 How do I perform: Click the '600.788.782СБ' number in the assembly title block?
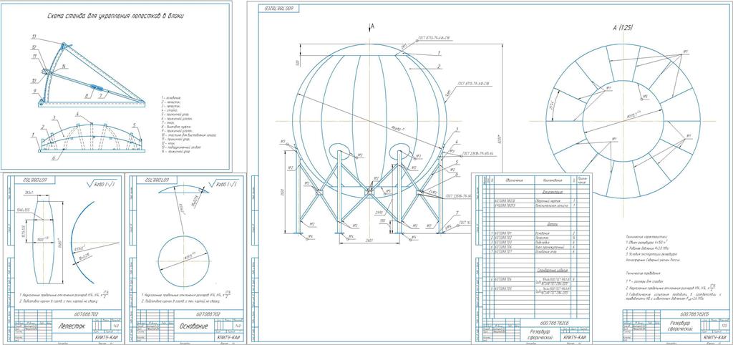coord(694,315)
